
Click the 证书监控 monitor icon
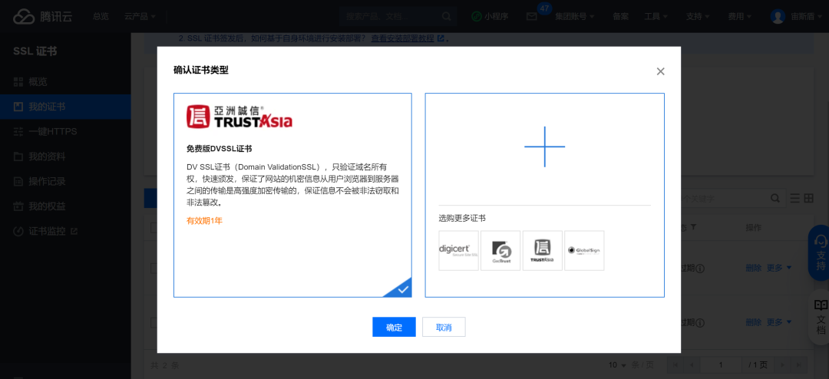pyautogui.click(x=18, y=231)
